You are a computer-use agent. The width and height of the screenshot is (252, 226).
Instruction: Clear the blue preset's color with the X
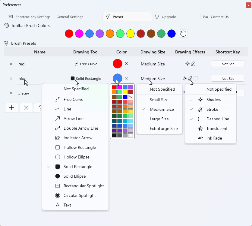[127, 78]
